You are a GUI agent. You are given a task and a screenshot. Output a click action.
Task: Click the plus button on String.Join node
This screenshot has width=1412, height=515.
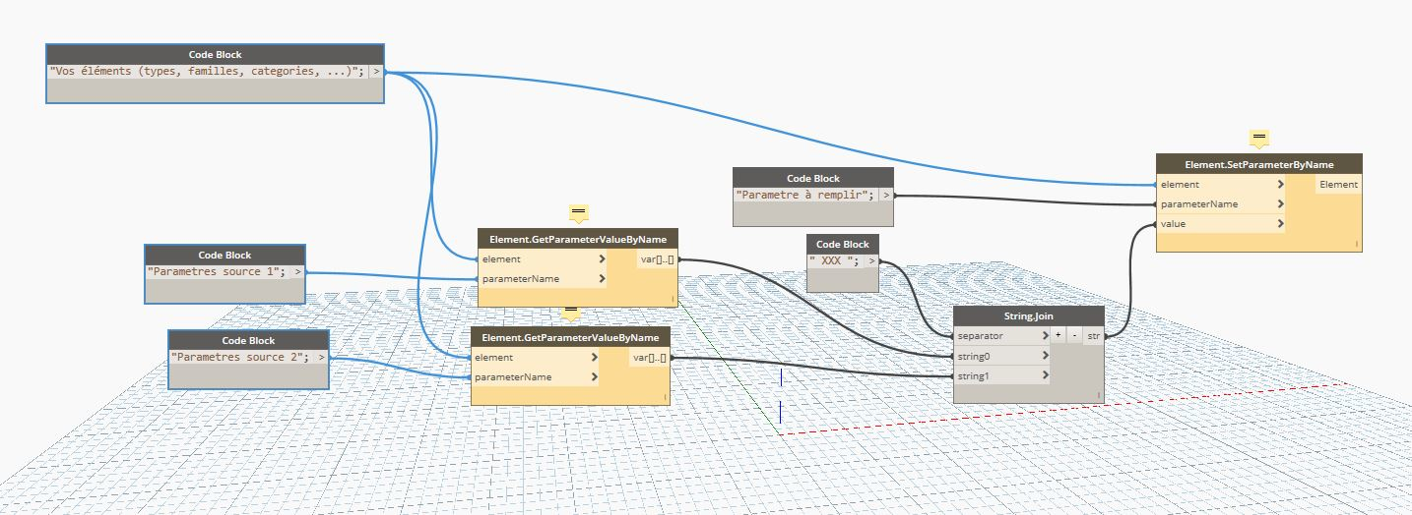point(1059,336)
